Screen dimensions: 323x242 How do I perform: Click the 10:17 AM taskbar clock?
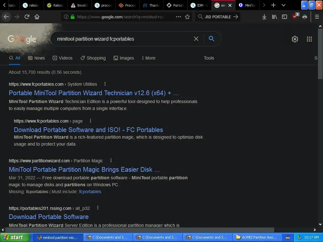311,237
